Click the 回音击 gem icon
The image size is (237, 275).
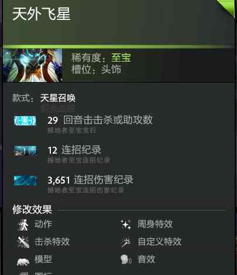pyautogui.click(x=25, y=121)
